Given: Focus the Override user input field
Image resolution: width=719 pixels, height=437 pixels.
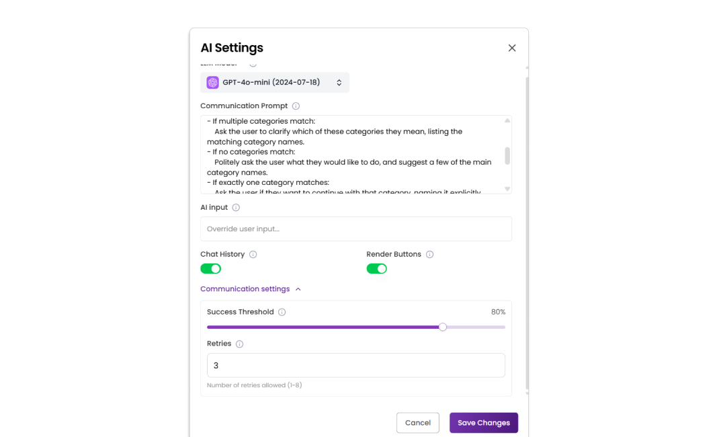Looking at the screenshot, I should coord(356,229).
